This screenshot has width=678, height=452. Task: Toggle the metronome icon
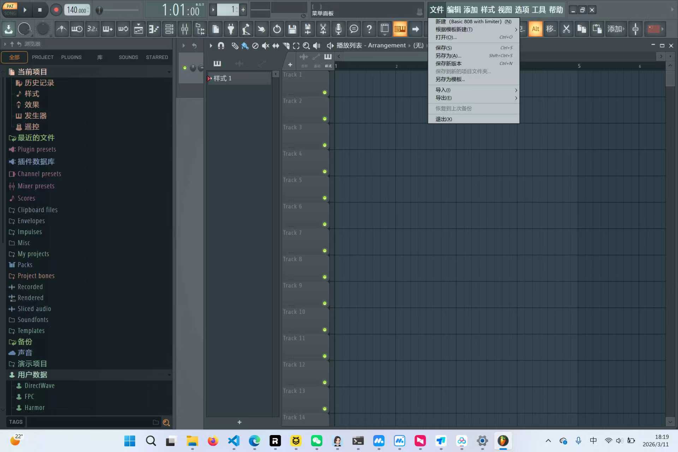(x=61, y=29)
